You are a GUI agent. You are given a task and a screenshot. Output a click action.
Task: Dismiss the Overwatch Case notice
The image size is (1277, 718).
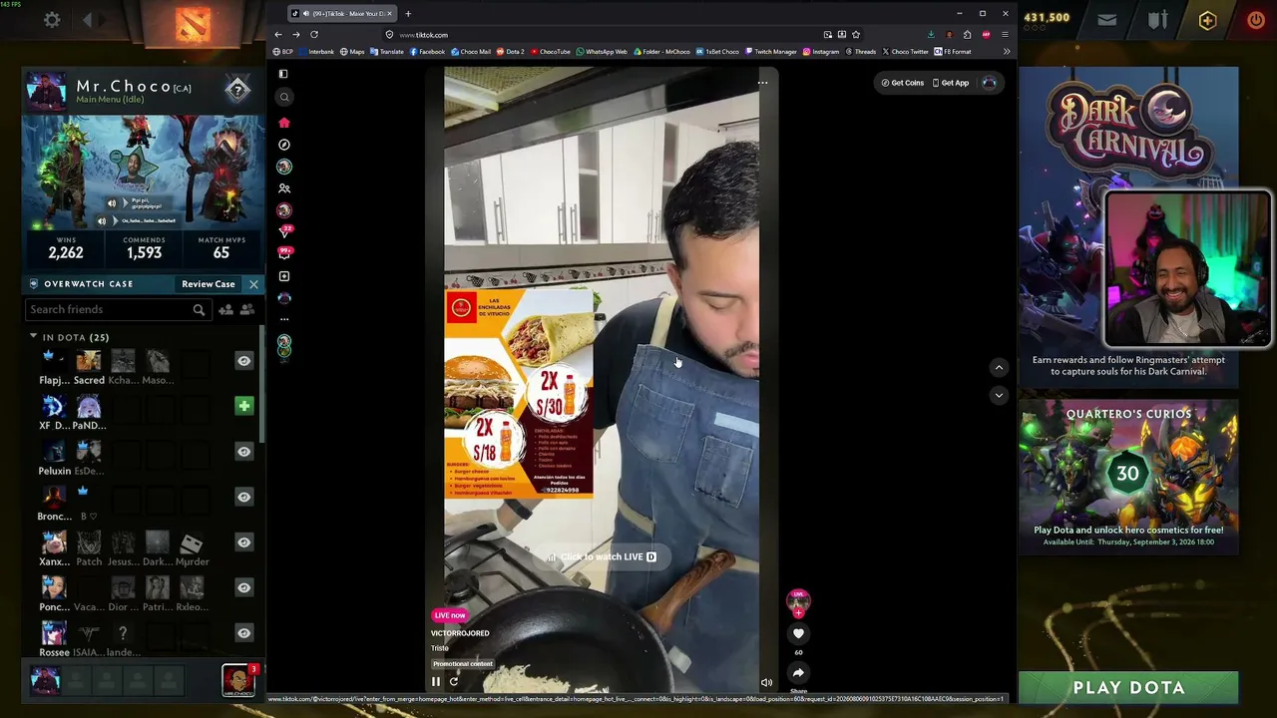click(253, 284)
